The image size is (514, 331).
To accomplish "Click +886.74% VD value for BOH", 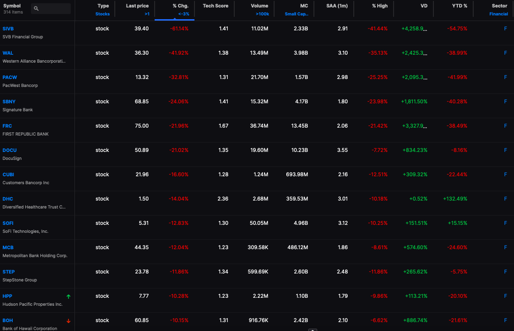I will [415, 321].
